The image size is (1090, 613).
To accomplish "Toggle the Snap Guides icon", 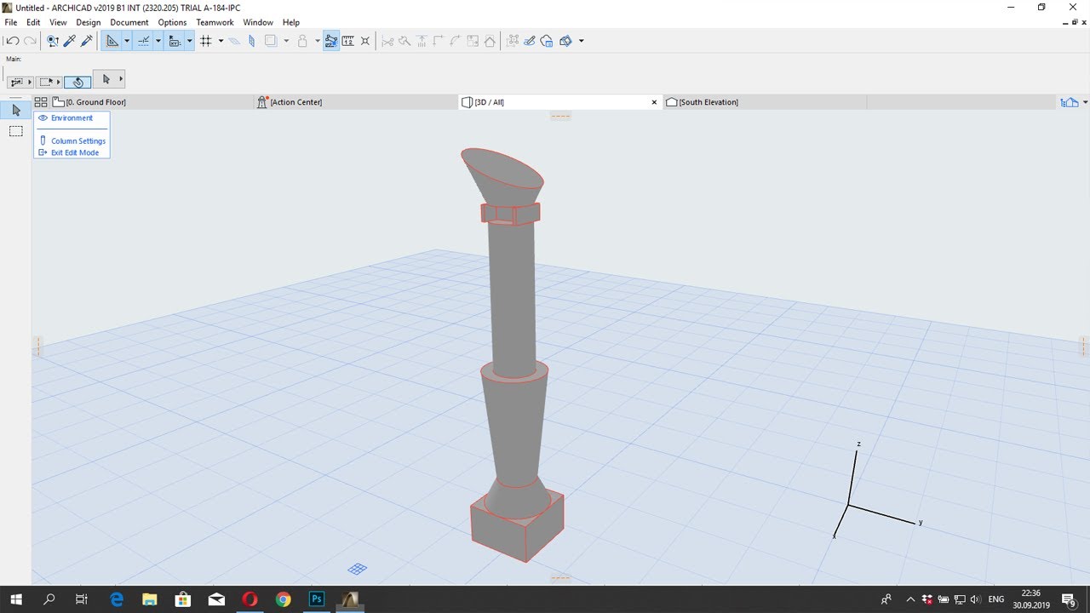I will pos(143,41).
